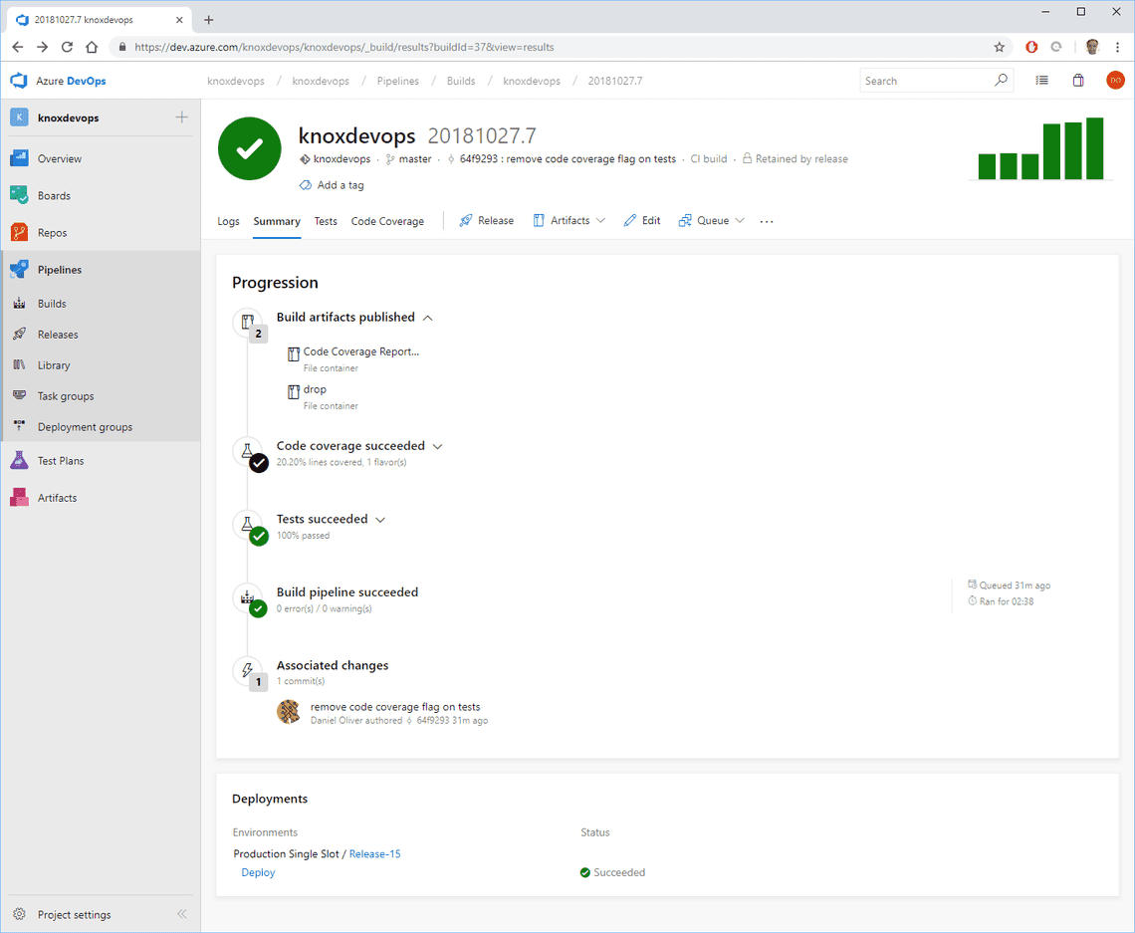
Task: Expand the Tests succeeded details
Action: point(378,519)
